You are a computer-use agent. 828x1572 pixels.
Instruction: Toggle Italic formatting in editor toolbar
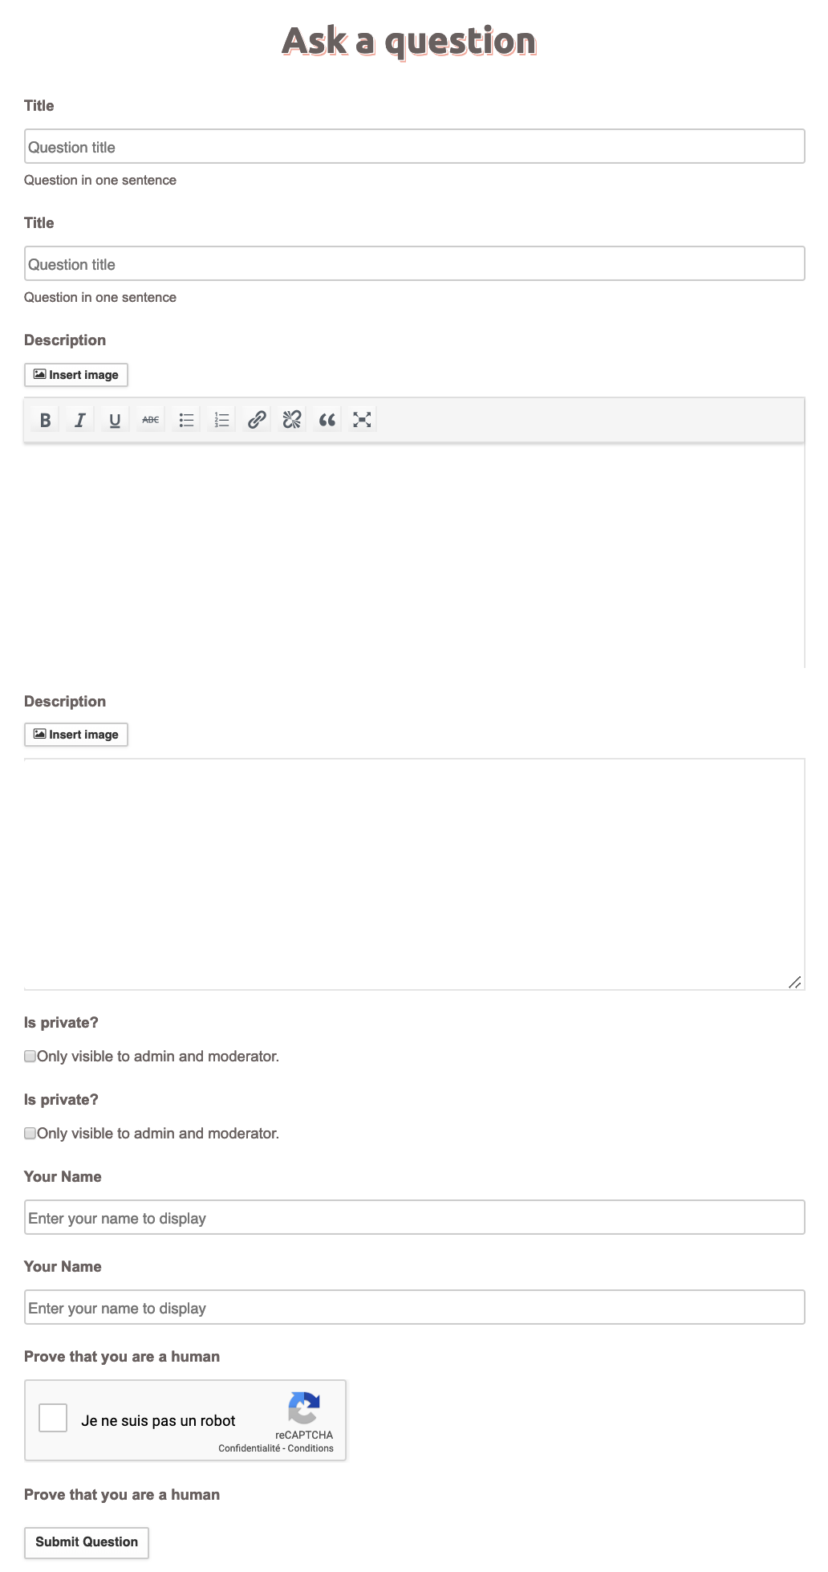pos(80,419)
